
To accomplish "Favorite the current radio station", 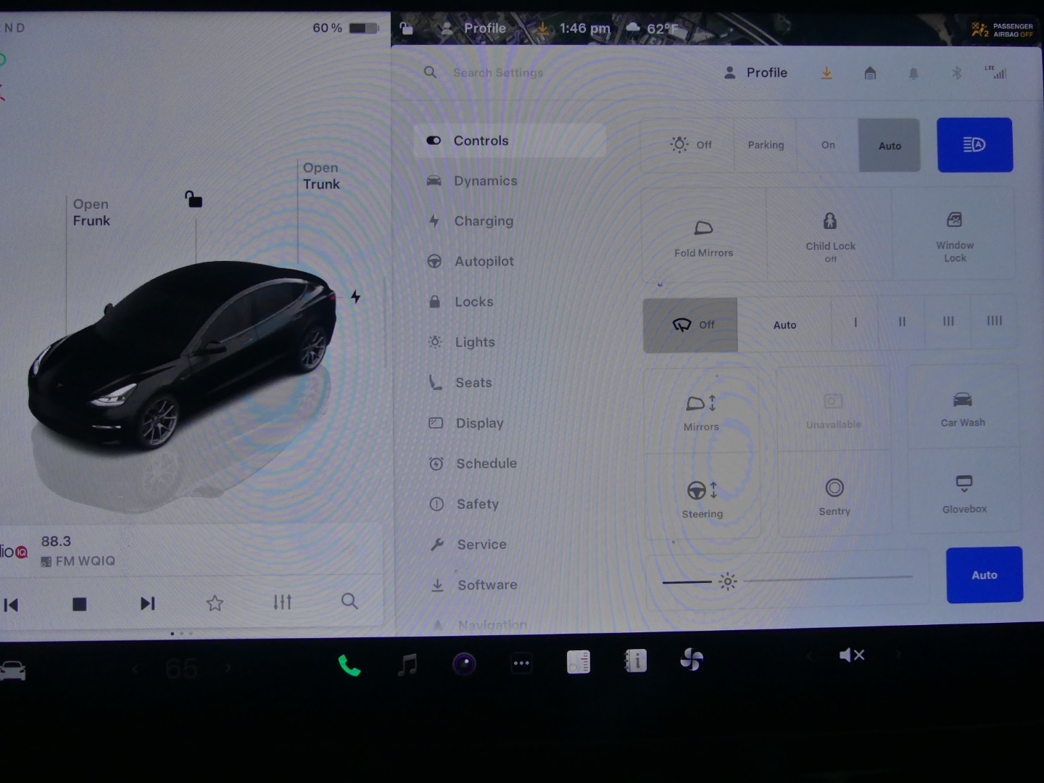I will 215,603.
